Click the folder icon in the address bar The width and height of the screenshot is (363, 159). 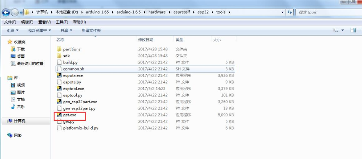click(27, 12)
